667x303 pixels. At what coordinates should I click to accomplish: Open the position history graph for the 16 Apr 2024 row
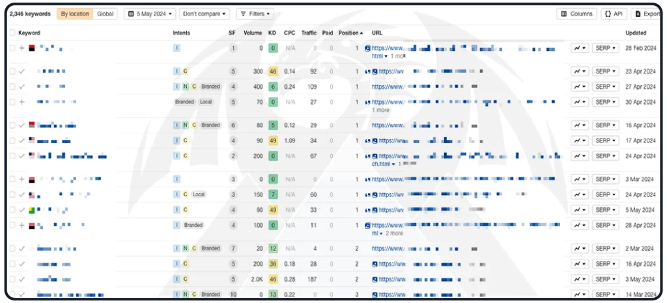point(579,125)
